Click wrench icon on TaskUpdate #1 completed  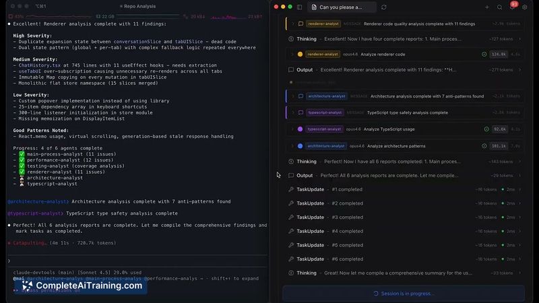291,189
